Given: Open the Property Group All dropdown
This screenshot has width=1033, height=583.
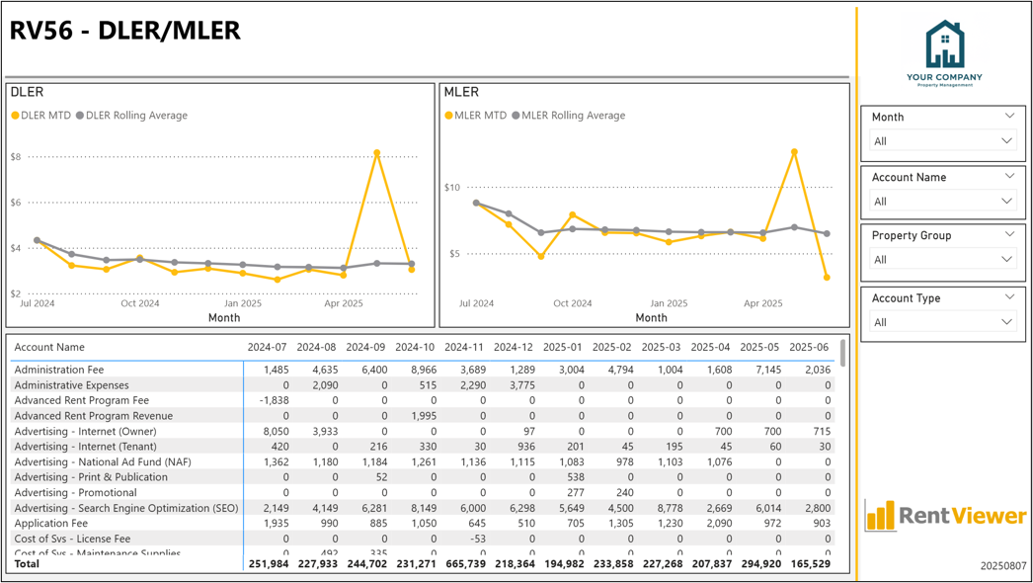Looking at the screenshot, I should click(943, 259).
